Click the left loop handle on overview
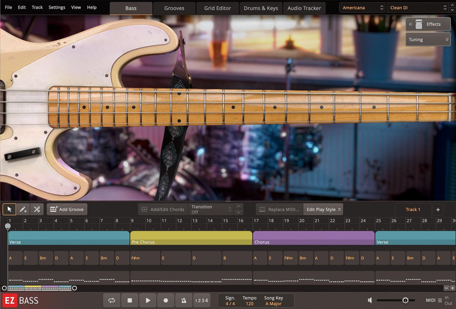The height and width of the screenshot is (309, 456). tap(4, 288)
